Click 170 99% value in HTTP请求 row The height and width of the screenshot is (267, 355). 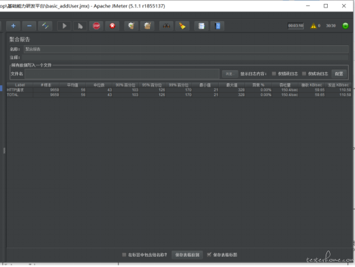click(188, 90)
